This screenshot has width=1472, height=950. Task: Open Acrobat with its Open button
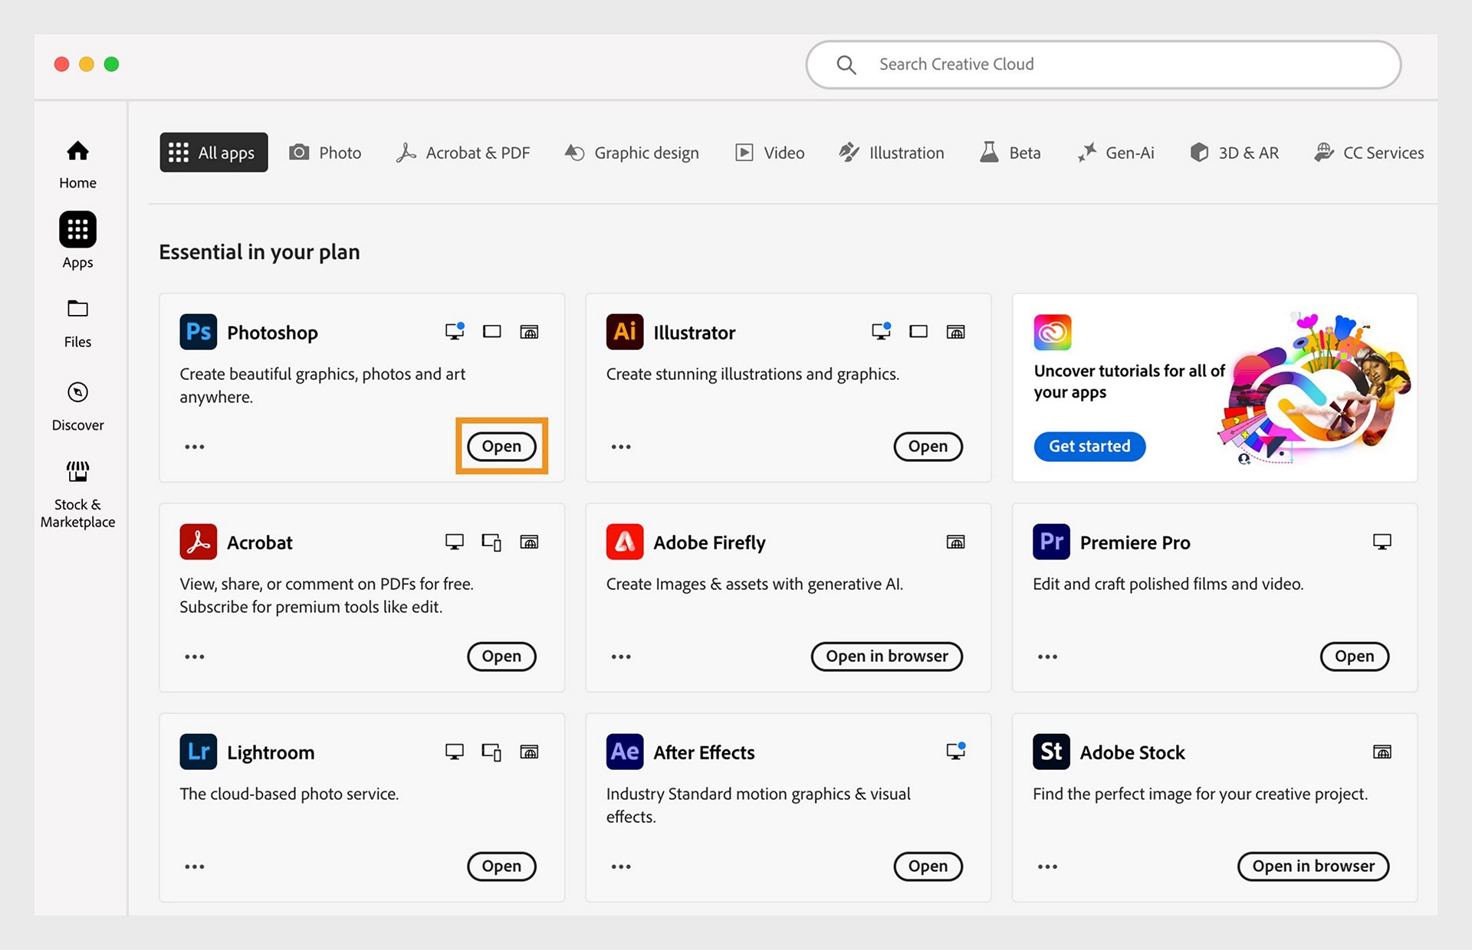(x=501, y=656)
